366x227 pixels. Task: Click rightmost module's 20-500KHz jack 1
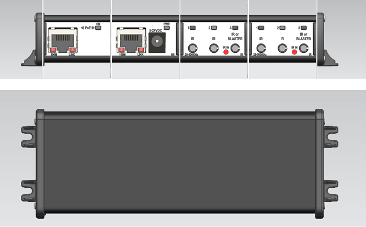pos(261,48)
